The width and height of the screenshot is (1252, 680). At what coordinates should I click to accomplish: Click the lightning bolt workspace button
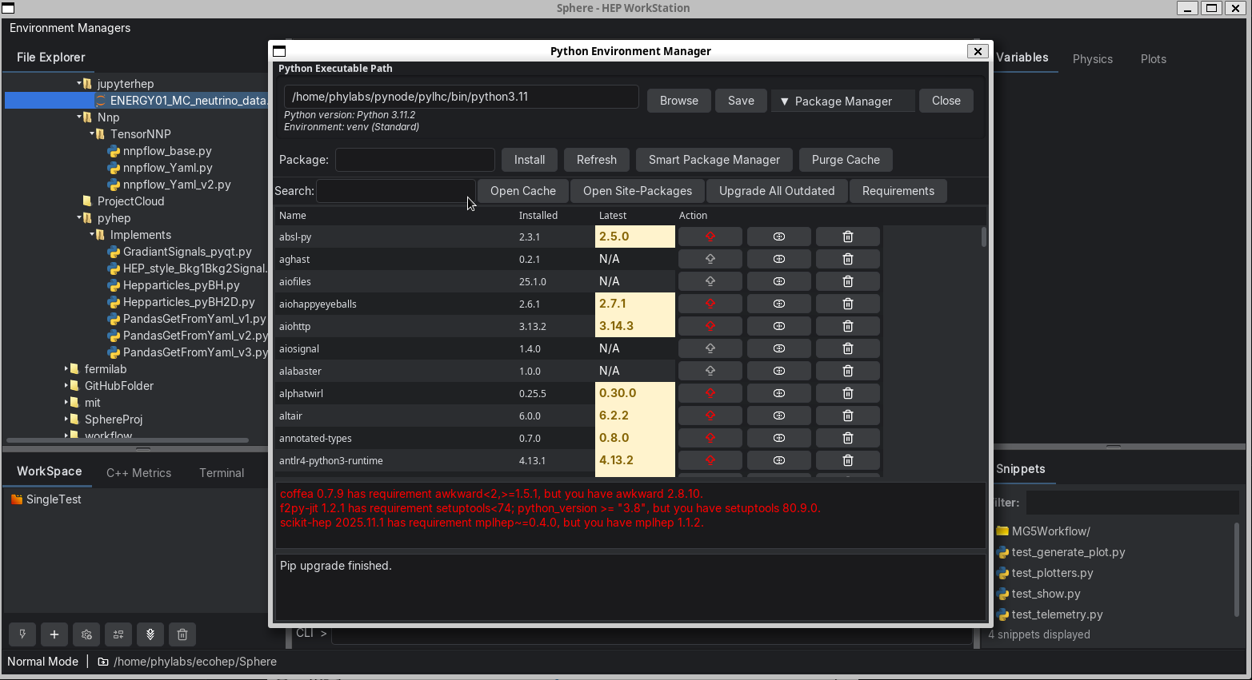(x=22, y=634)
